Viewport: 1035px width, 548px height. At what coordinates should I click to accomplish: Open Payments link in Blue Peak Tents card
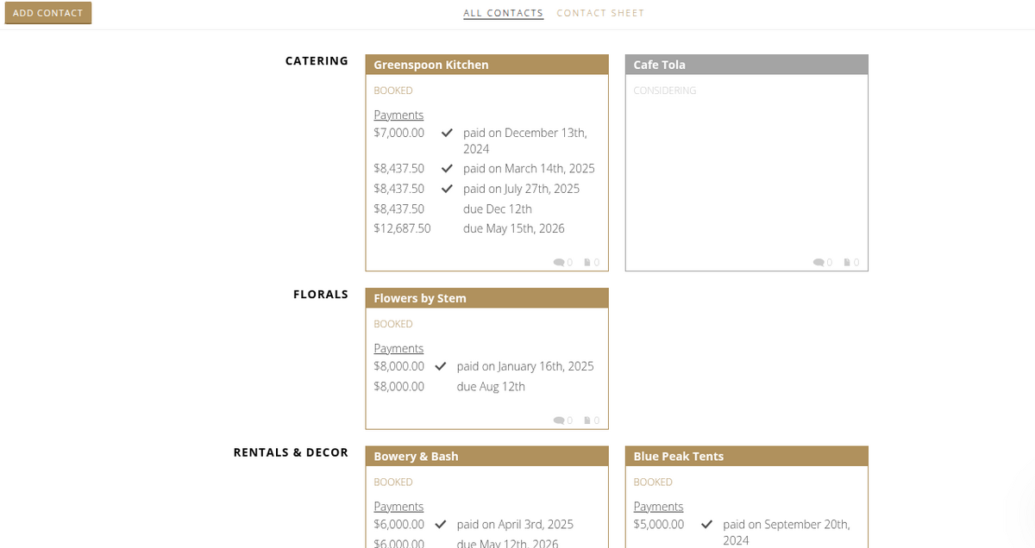coord(658,507)
